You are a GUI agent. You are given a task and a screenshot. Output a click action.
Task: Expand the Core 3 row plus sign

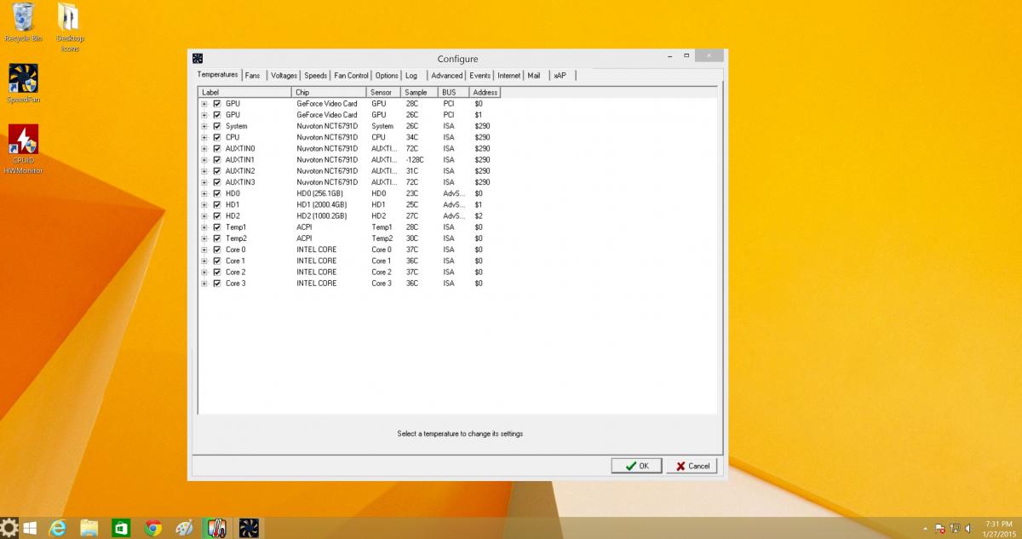coord(204,284)
